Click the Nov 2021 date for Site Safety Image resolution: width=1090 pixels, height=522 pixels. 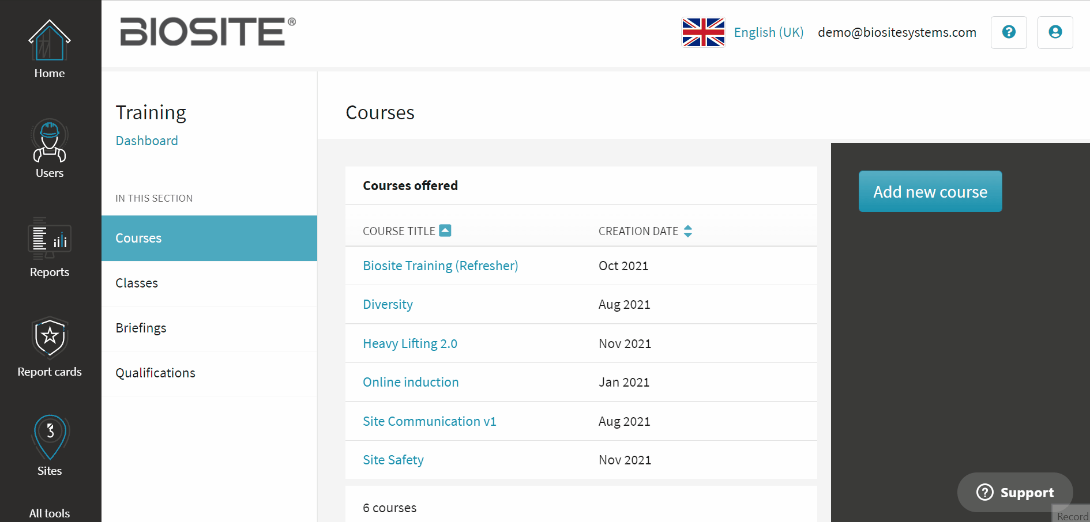click(x=625, y=460)
